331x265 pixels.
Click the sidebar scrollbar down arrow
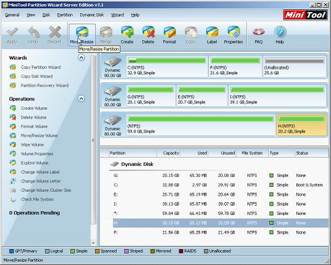(x=93, y=243)
